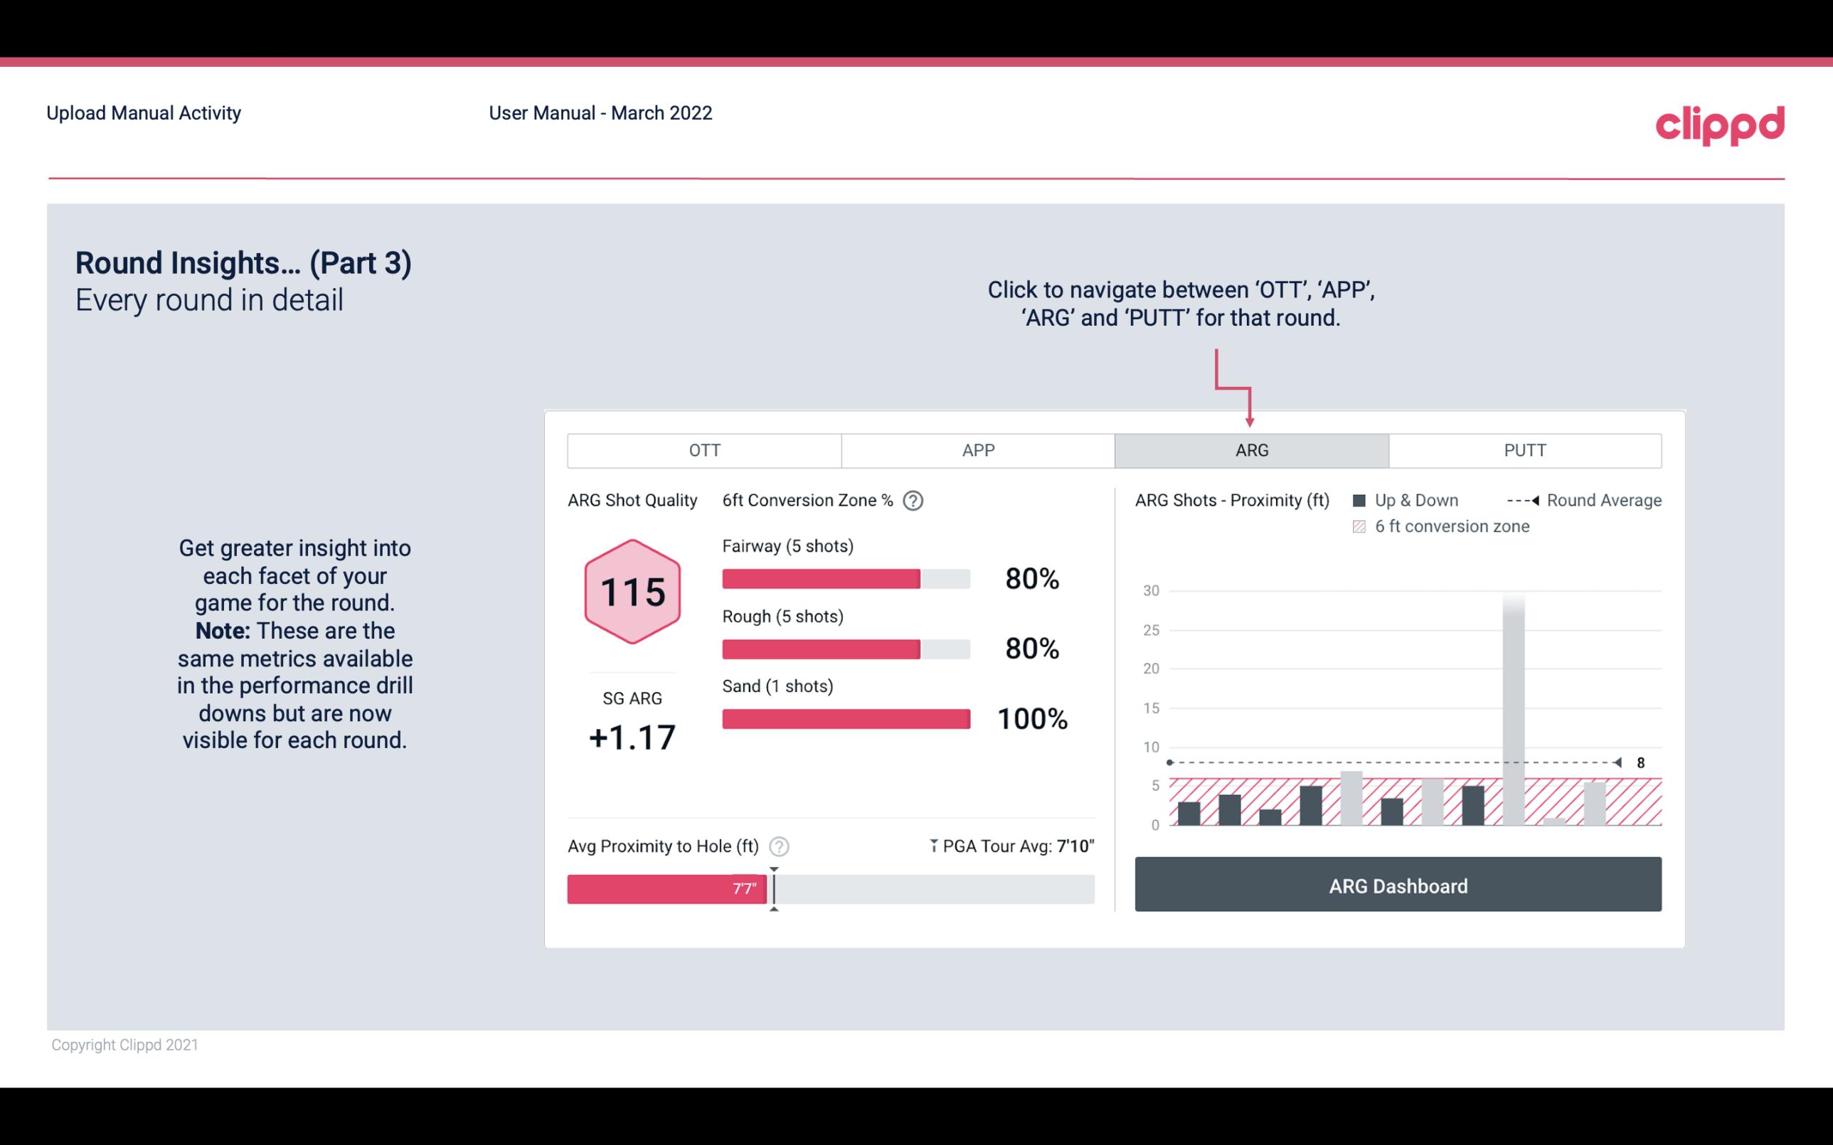This screenshot has width=1833, height=1145.
Task: Click the ARG tab to view data
Action: [x=1250, y=449]
